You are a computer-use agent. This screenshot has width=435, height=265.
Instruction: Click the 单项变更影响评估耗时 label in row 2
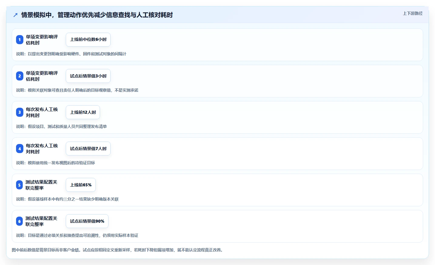coord(42,76)
